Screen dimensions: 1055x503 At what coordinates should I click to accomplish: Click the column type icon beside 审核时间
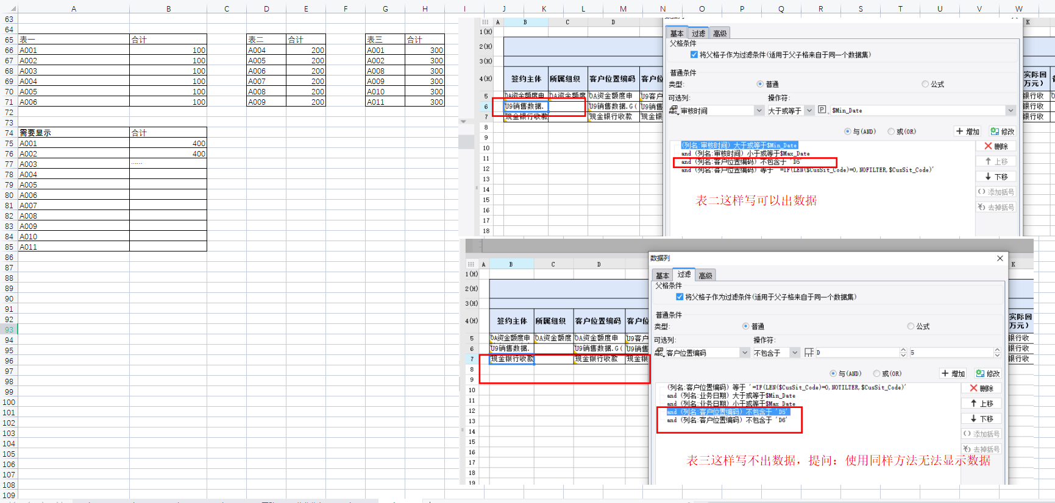click(673, 110)
